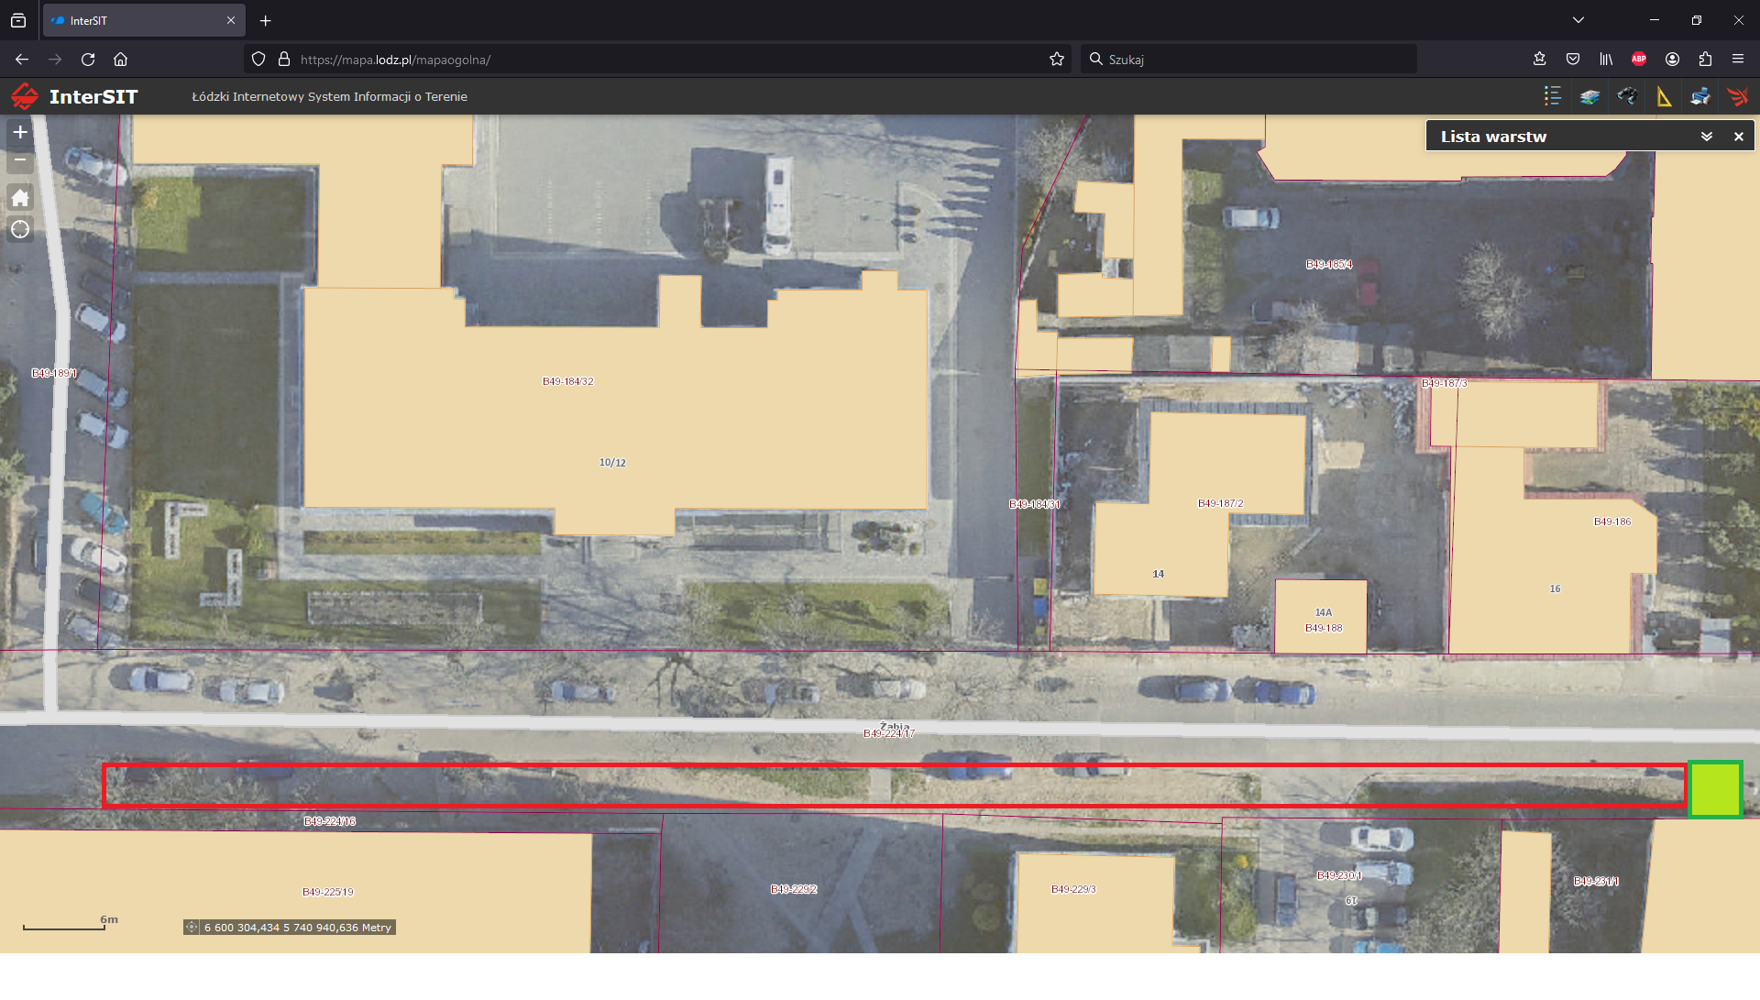Zoom out with the minus button
Viewport: 1760px width, 1000px height.
click(x=20, y=160)
